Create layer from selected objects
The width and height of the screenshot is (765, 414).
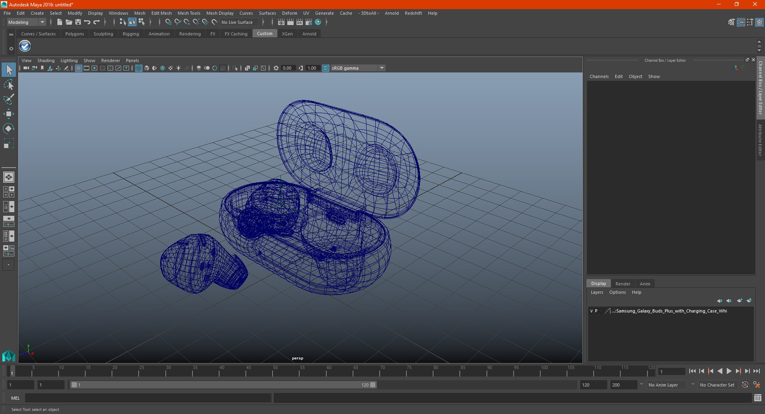tap(749, 301)
